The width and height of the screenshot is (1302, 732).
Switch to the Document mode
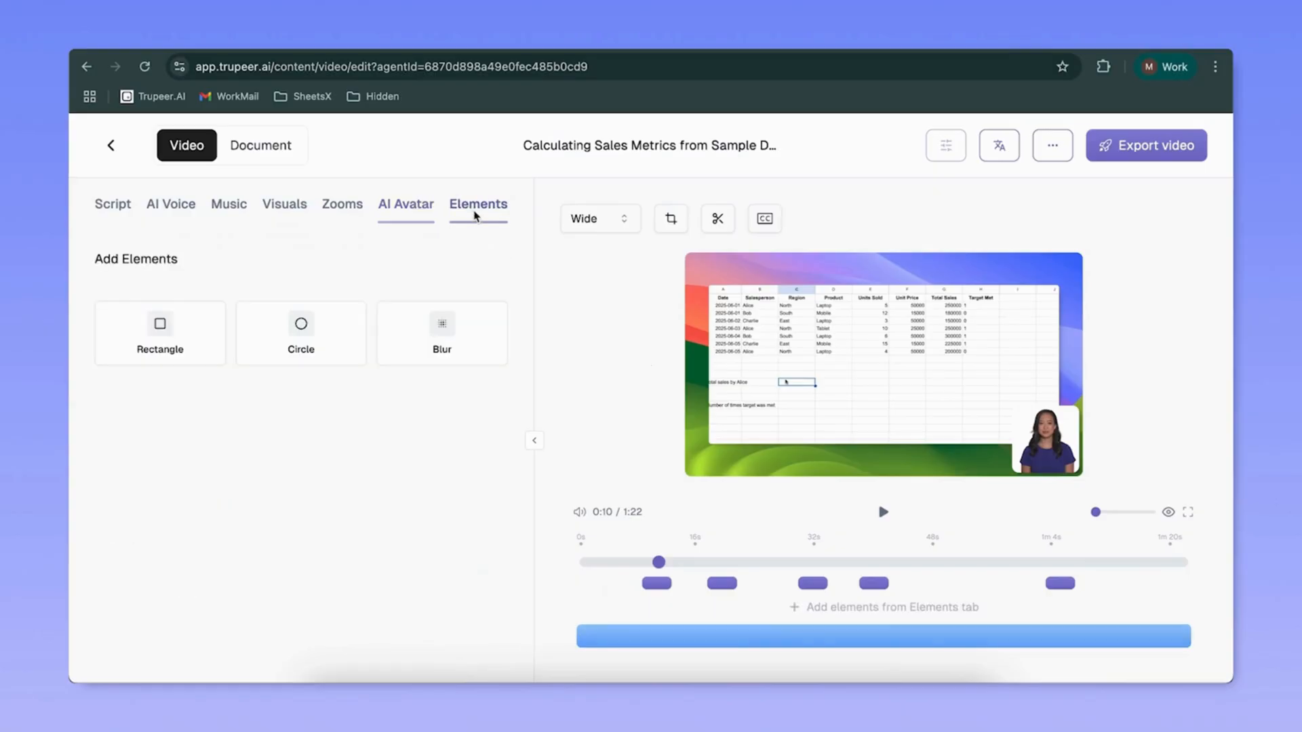(x=260, y=145)
